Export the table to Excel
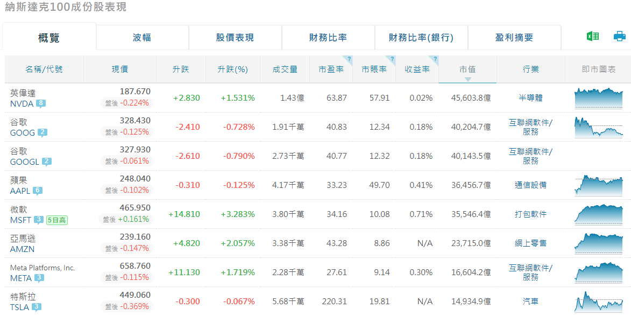The width and height of the screenshot is (631, 315). [x=593, y=37]
